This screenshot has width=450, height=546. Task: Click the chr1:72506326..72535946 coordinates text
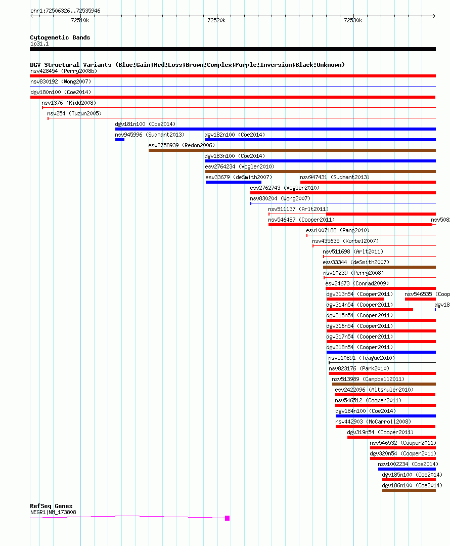coord(65,11)
